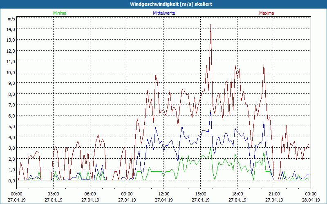Image resolution: width=327 pixels, height=204 pixels.
Task: Click the 09:00 time axis label
Action: [127, 194]
